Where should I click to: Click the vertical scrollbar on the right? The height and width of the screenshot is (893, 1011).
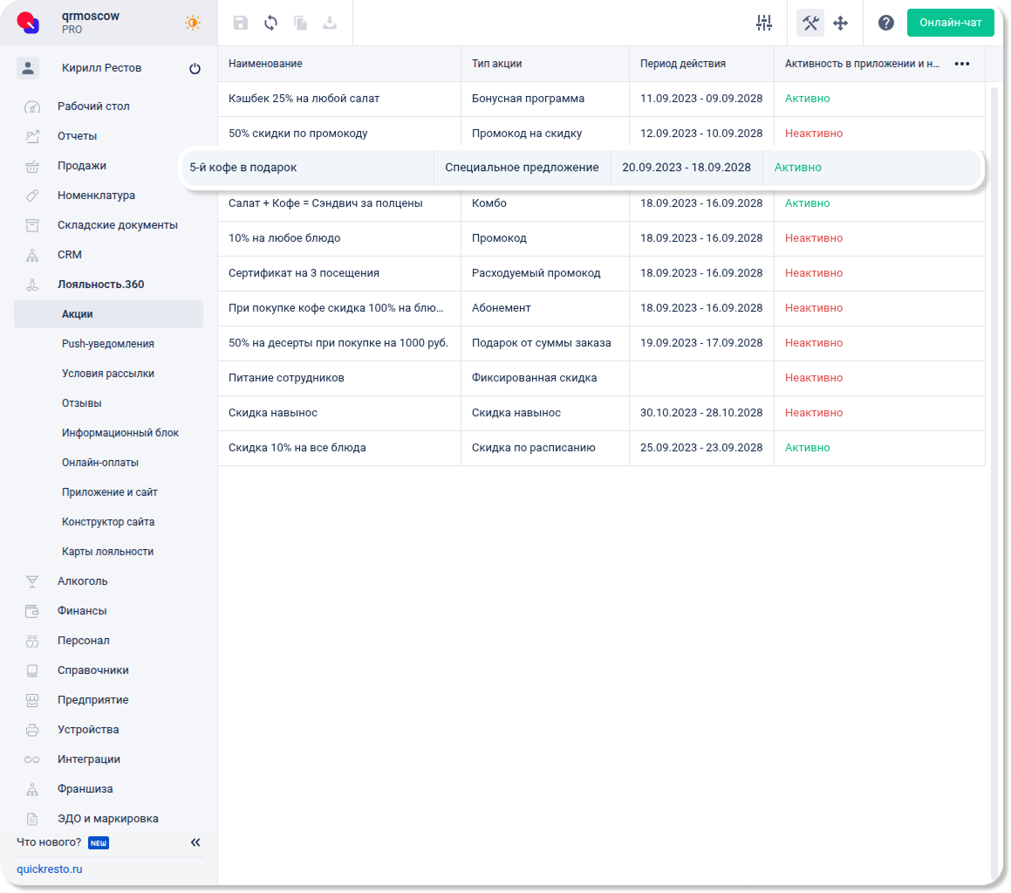(994, 436)
